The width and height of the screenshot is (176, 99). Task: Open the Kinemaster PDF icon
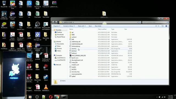pyautogui.click(x=37, y=88)
